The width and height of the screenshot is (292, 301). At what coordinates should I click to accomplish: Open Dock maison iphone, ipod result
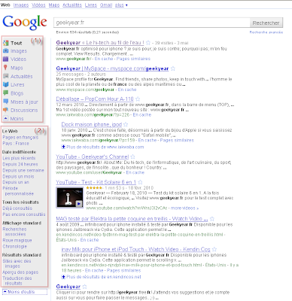(92, 124)
